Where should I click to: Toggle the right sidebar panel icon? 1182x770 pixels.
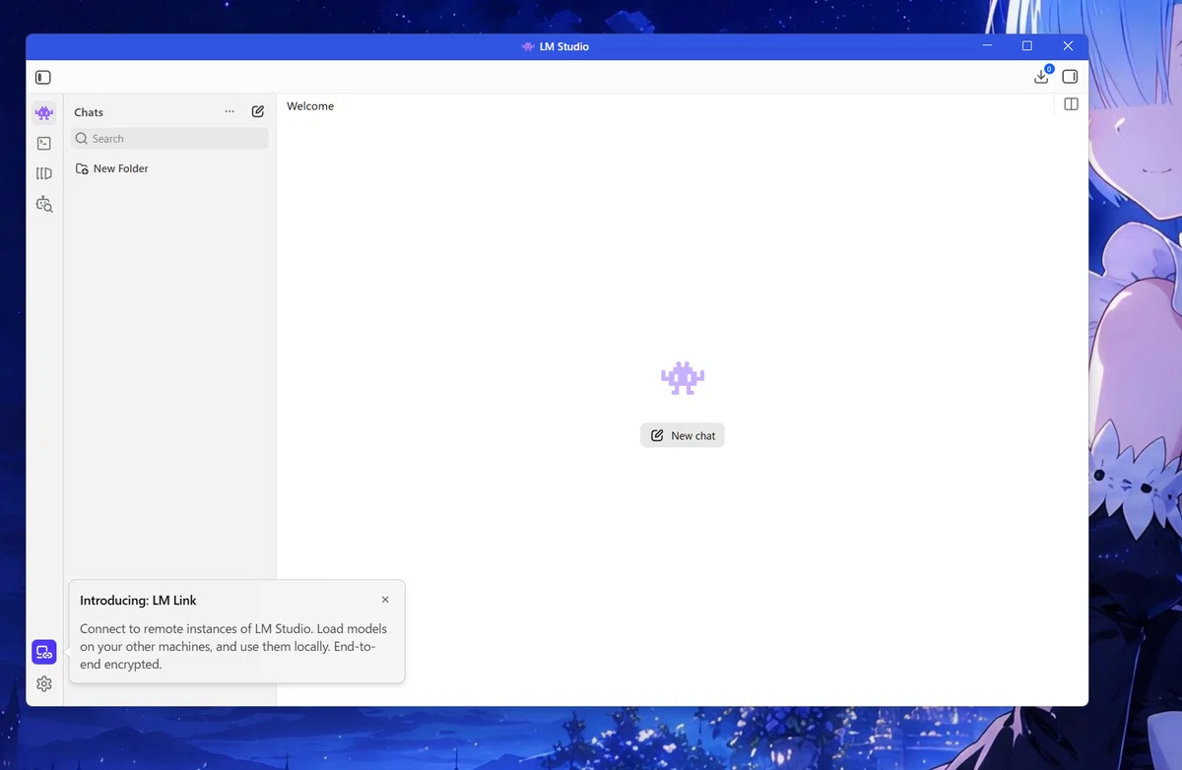coord(1070,77)
